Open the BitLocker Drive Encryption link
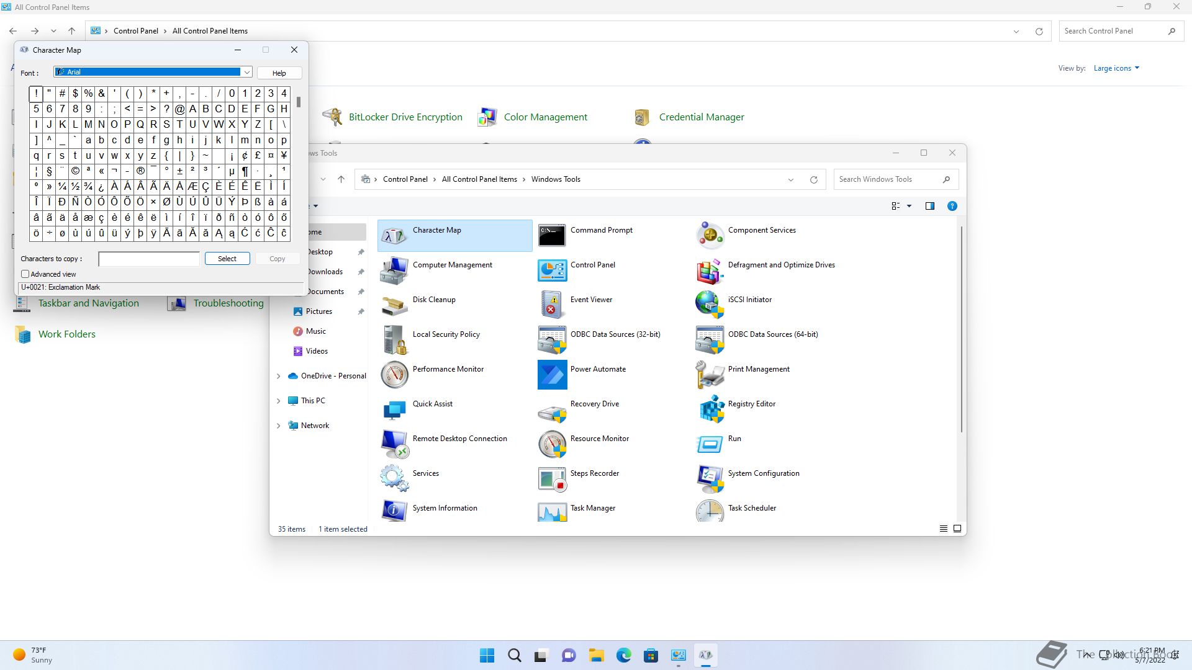Image resolution: width=1192 pixels, height=670 pixels. coord(405,117)
